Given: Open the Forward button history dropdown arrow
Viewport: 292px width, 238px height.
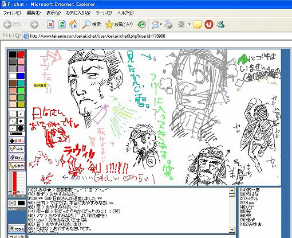Looking at the screenshot, I should 42,25.
